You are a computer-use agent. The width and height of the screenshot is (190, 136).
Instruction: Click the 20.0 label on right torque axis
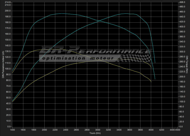181,122
